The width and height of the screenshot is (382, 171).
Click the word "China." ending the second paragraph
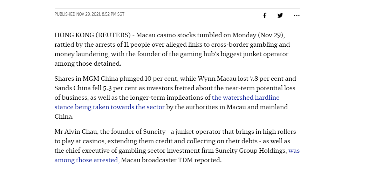(64, 117)
